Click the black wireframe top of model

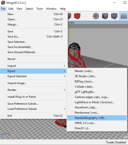(x=75, y=46)
